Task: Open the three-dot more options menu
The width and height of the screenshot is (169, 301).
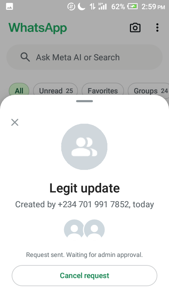Action: (157, 27)
